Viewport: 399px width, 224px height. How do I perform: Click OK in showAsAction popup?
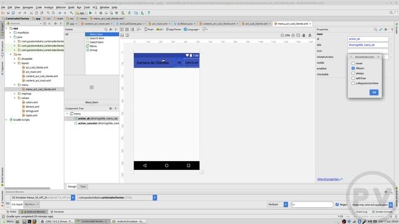374,93
